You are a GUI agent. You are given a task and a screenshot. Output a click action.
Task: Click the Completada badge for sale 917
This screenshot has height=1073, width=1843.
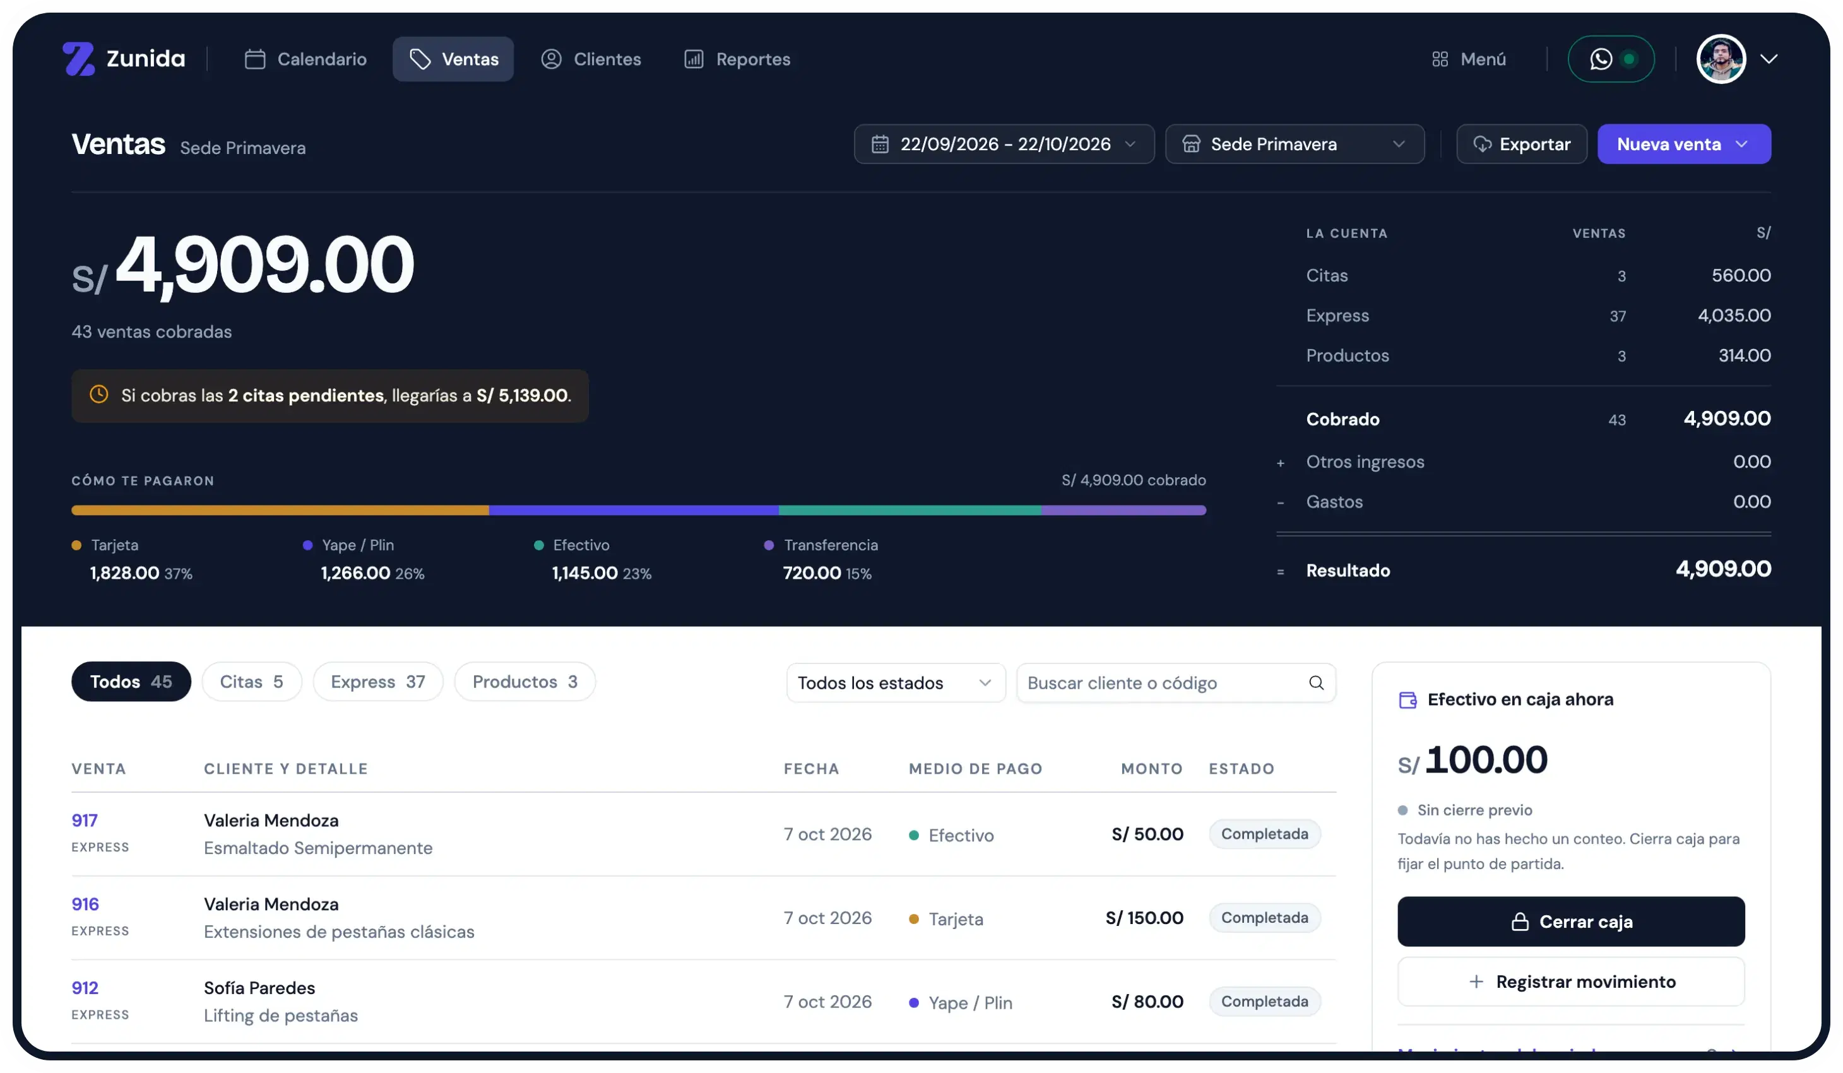(1264, 834)
